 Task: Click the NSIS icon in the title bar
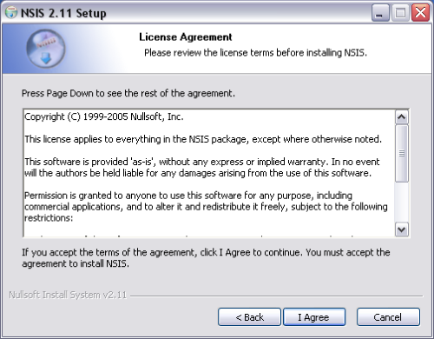(x=11, y=12)
